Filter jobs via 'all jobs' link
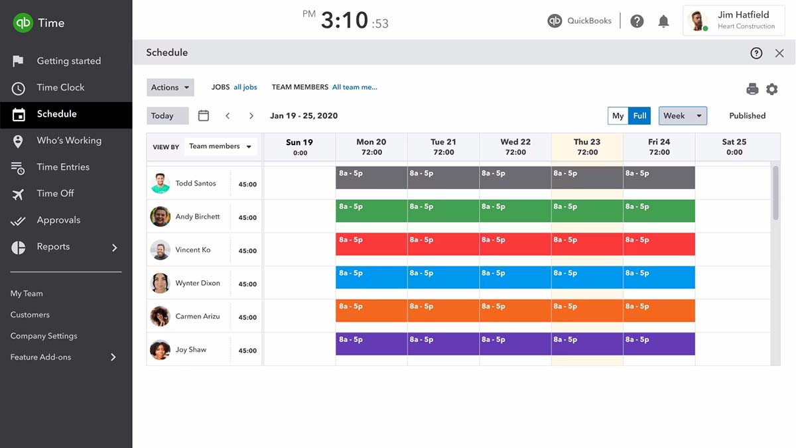Viewport: 796px width, 448px height. click(x=245, y=87)
